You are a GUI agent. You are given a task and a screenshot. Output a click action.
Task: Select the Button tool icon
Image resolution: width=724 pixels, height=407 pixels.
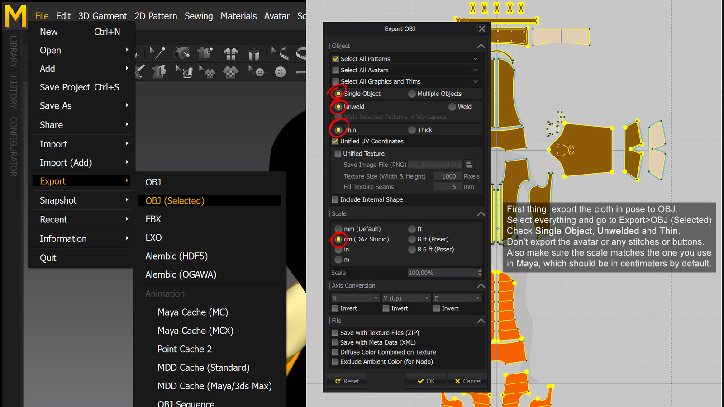(281, 72)
